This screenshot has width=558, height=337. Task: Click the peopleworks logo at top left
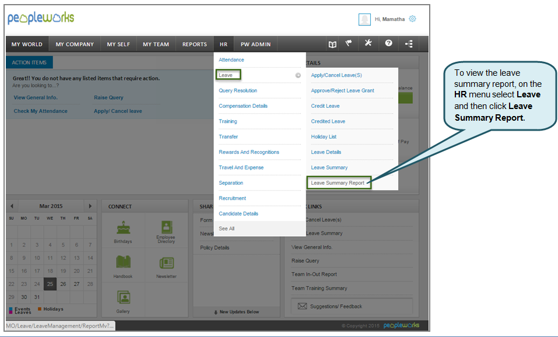point(41,18)
